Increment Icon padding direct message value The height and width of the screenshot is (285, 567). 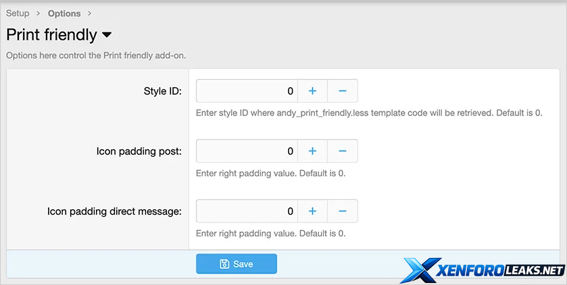(312, 211)
